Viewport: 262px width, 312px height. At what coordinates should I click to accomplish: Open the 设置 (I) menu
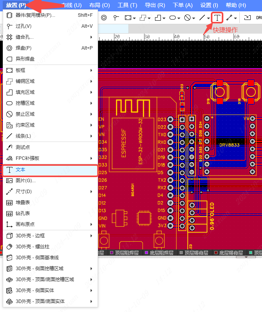(x=209, y=5)
